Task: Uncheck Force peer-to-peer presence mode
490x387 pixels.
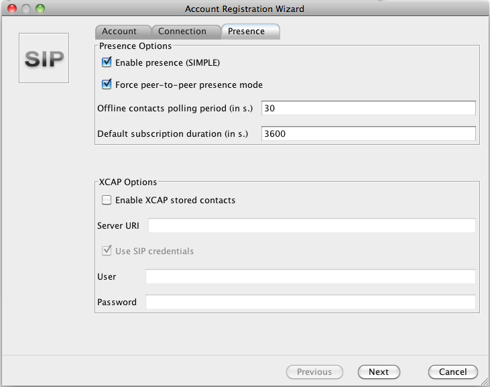Action: [107, 85]
